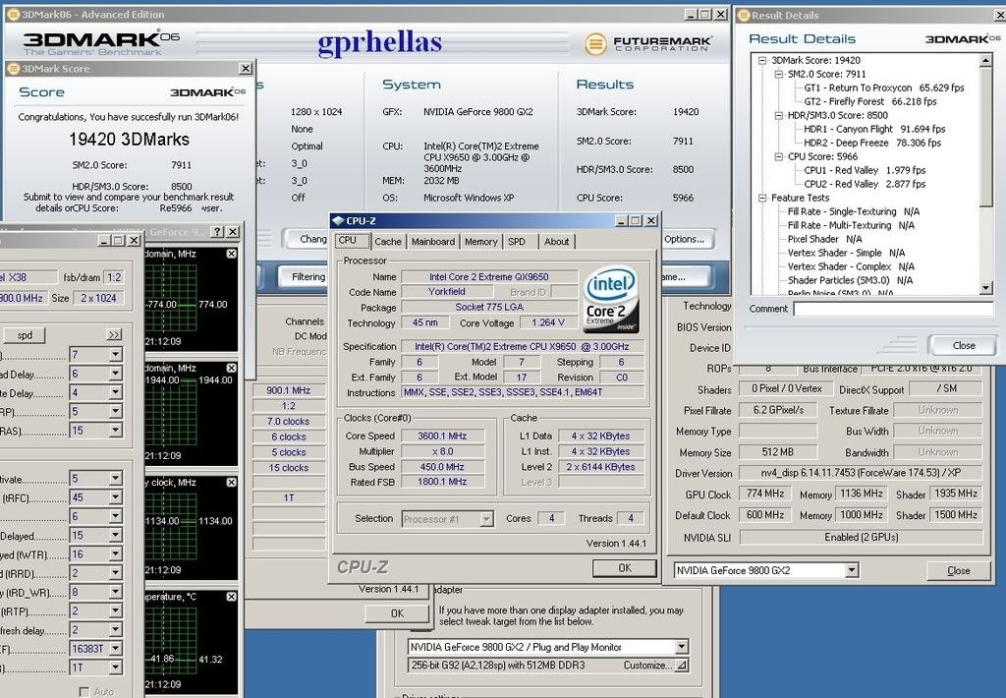Viewport: 1006px width, 698px height.
Task: Open the Memory tab in CPU-Z
Action: [480, 242]
